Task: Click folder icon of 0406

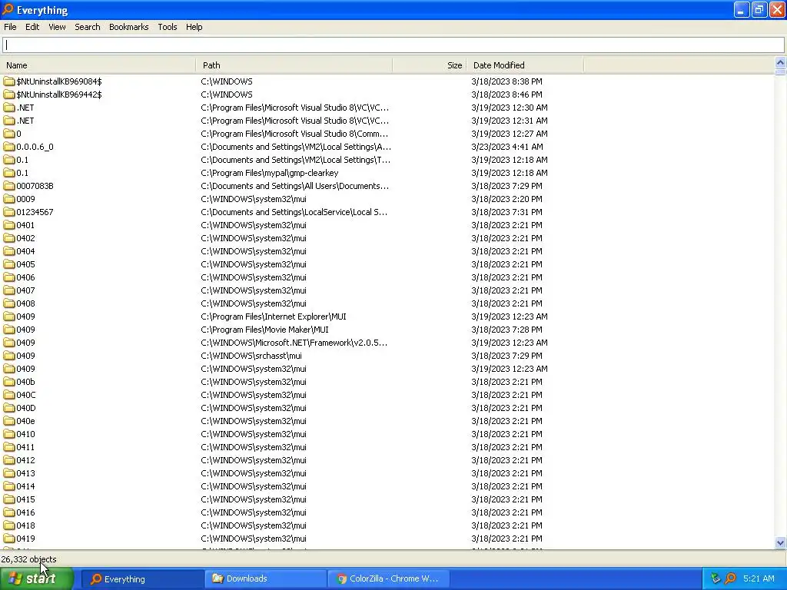Action: click(x=9, y=277)
